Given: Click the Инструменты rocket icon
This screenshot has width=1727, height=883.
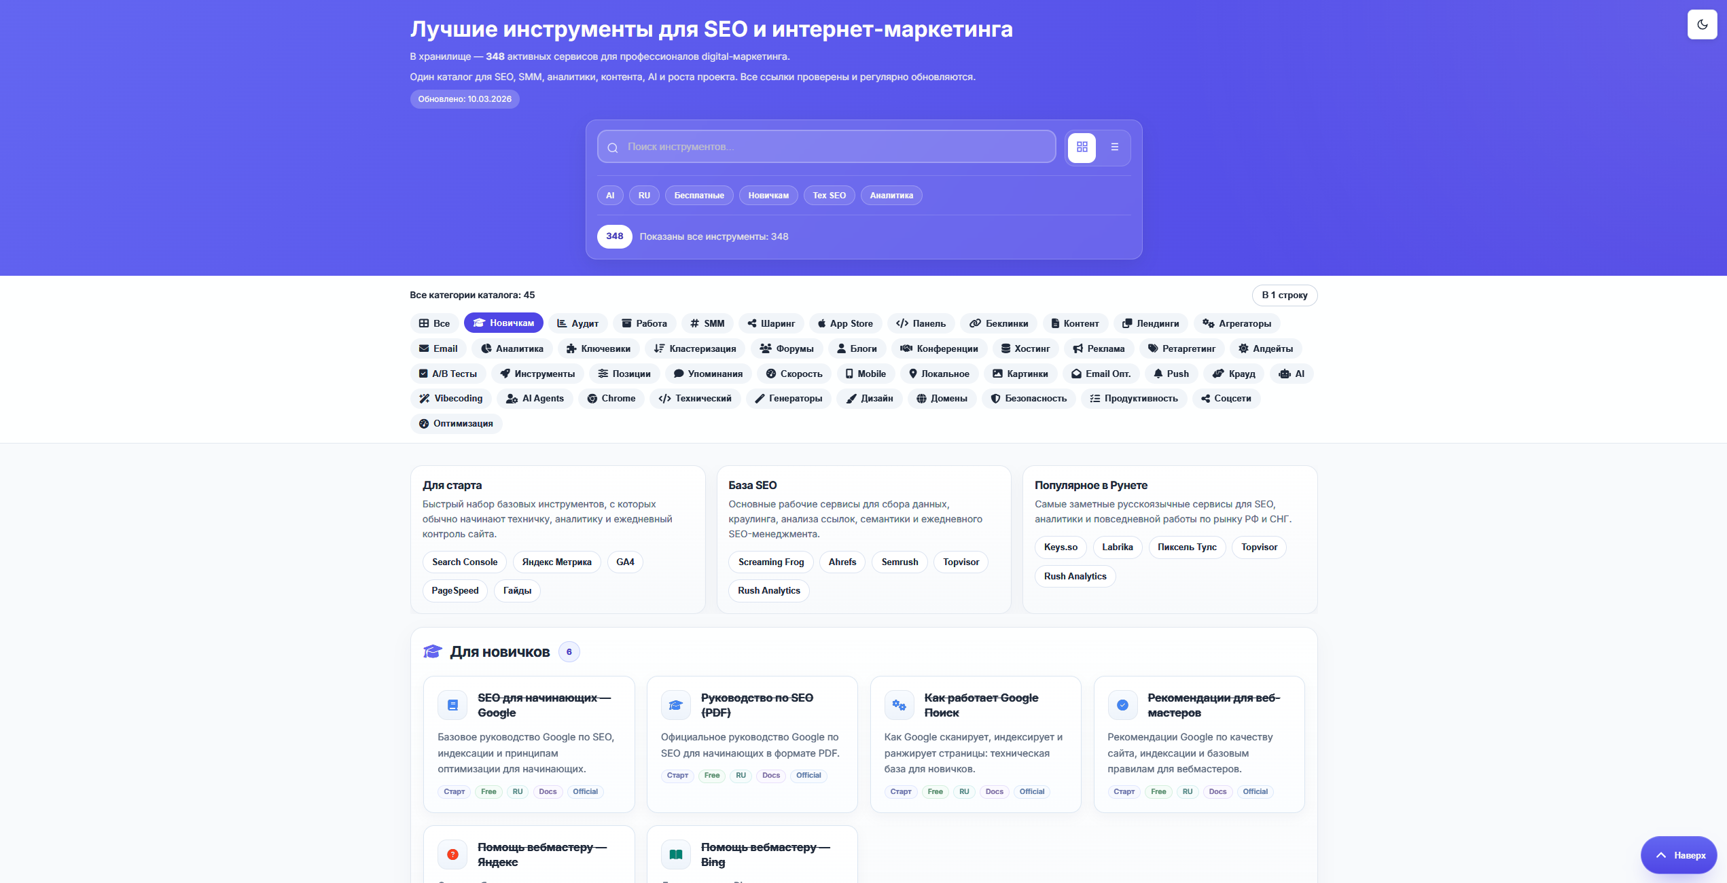Looking at the screenshot, I should click(505, 374).
